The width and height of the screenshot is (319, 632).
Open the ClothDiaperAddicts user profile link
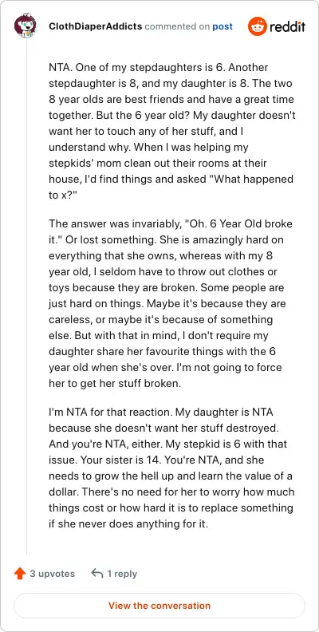pyautogui.click(x=95, y=26)
